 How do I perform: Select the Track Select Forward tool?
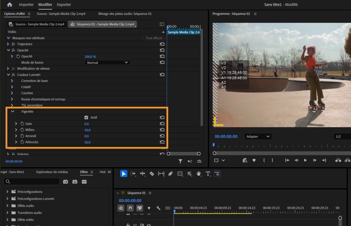tap(133, 174)
